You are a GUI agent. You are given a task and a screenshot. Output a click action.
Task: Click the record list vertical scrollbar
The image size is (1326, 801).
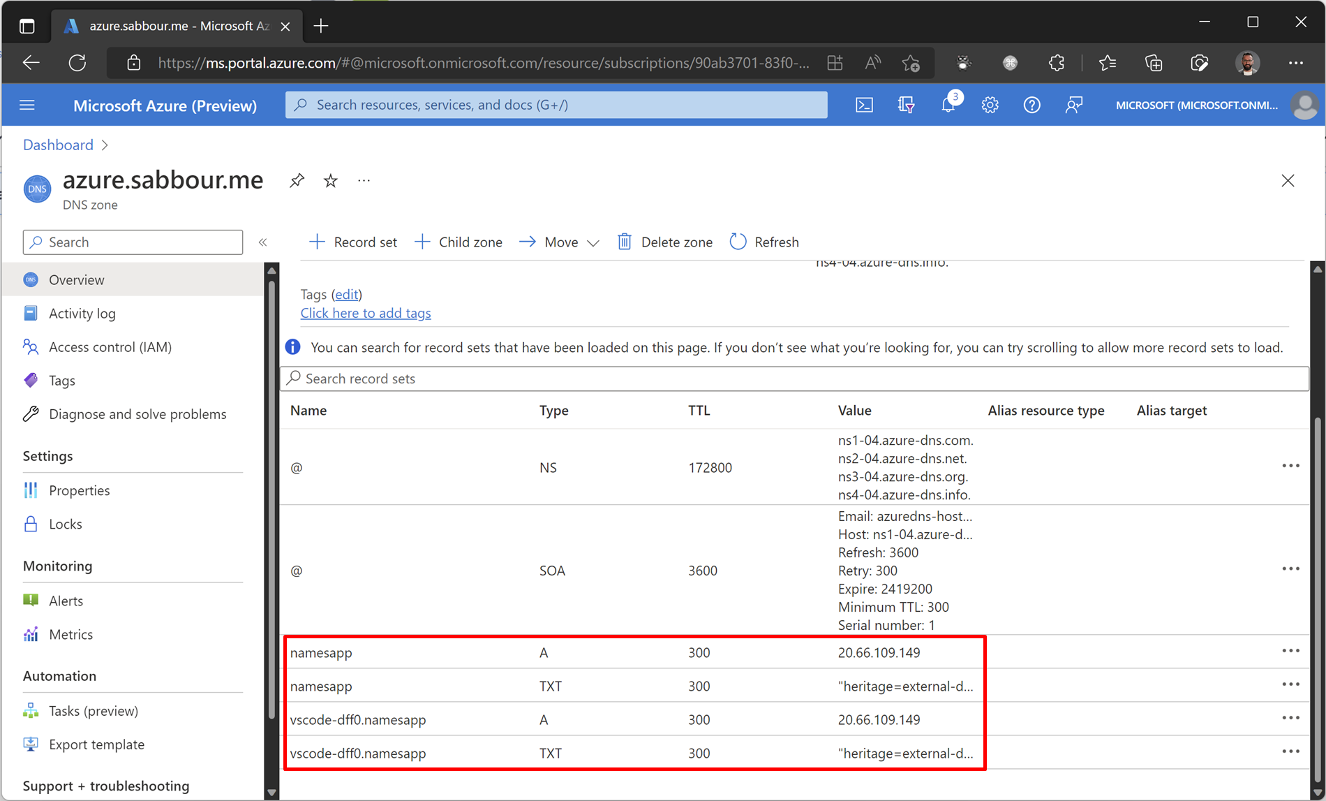point(1318,601)
